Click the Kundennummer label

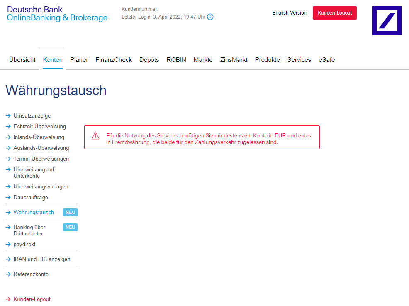(x=140, y=9)
